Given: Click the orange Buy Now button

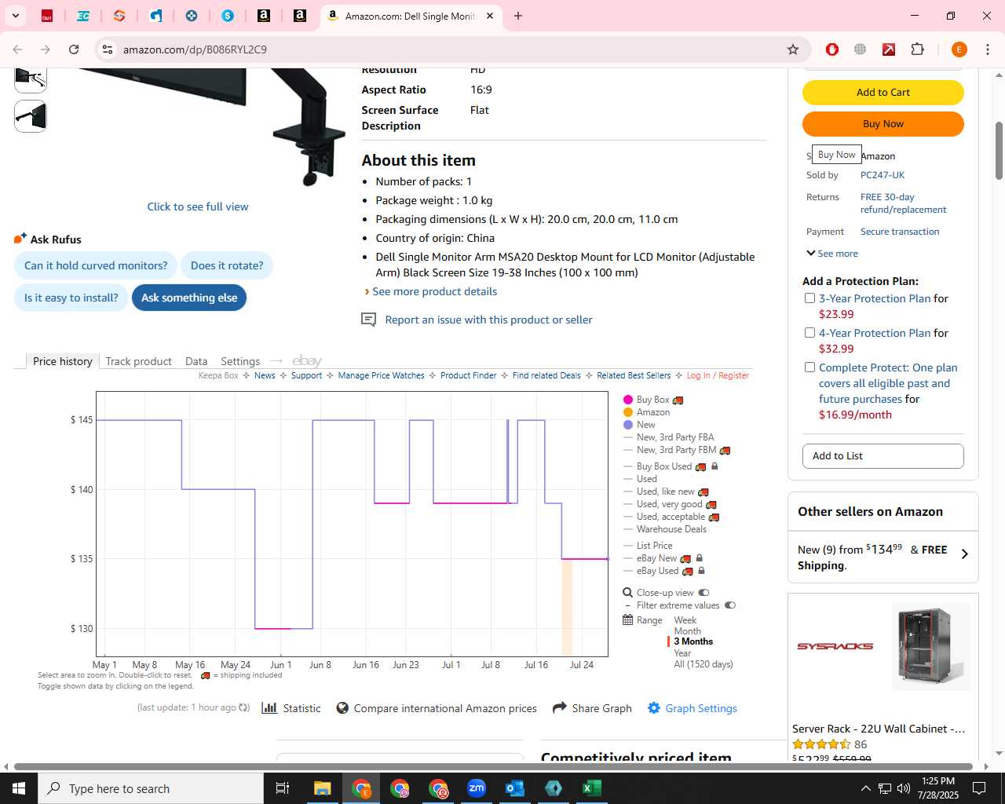Looking at the screenshot, I should click(883, 124).
